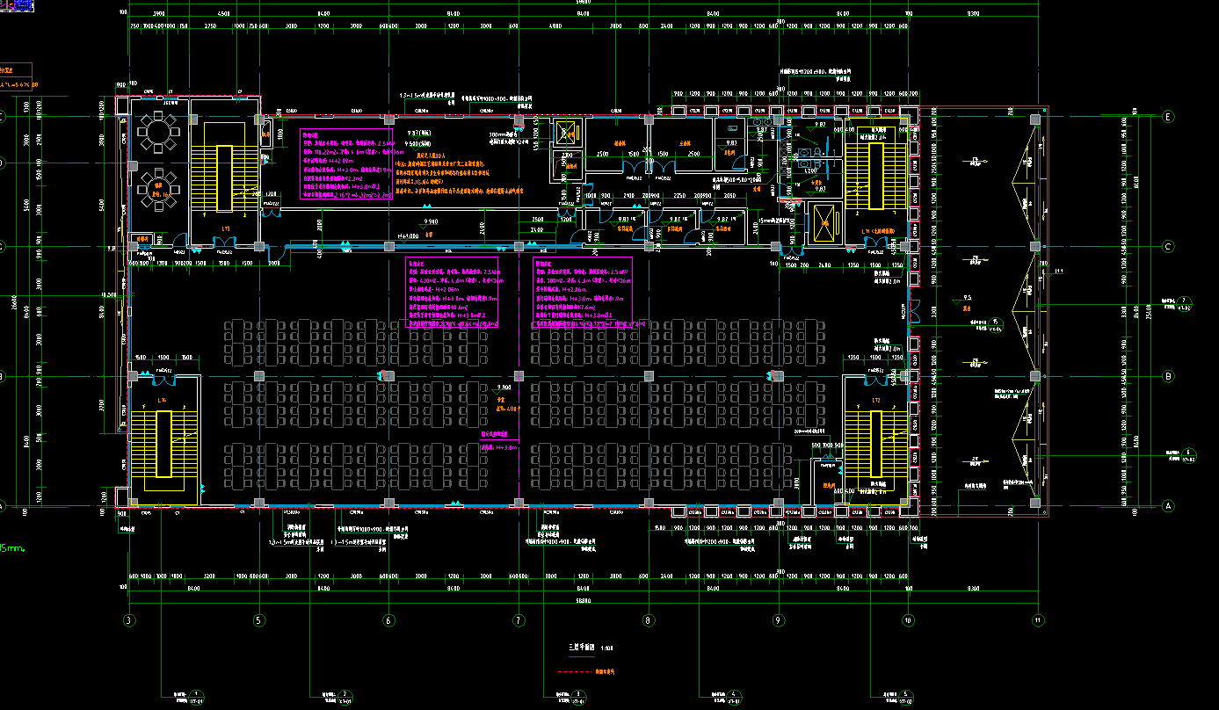The width and height of the screenshot is (1219, 710).
Task: Select the 三层平面图 drawing title text
Action: tap(582, 646)
